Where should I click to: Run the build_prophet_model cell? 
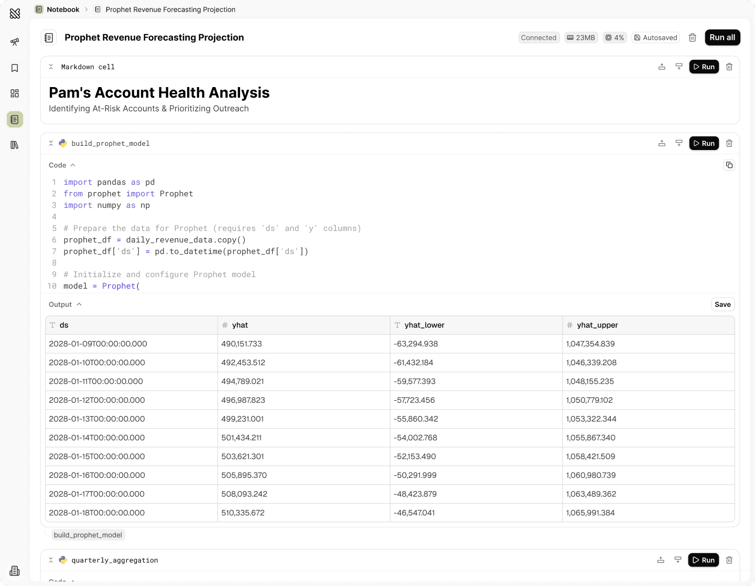704,143
